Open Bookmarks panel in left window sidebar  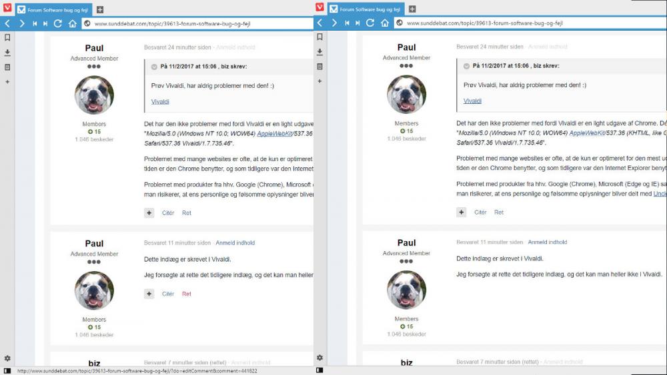[7, 37]
